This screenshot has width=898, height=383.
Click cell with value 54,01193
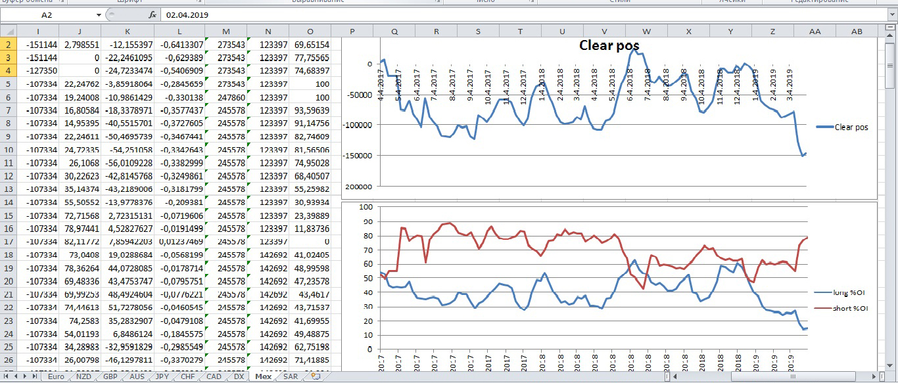point(80,334)
